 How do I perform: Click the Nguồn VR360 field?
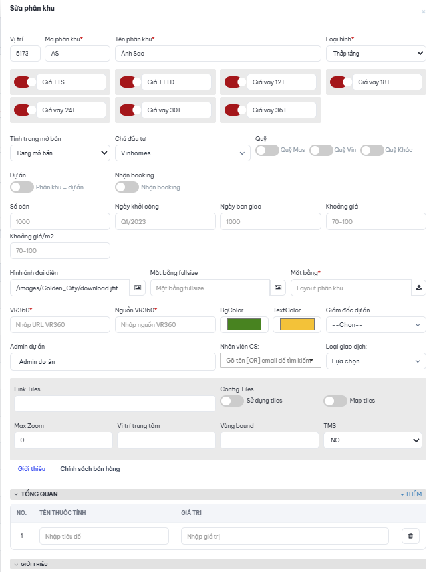pyautogui.click(x=166, y=325)
